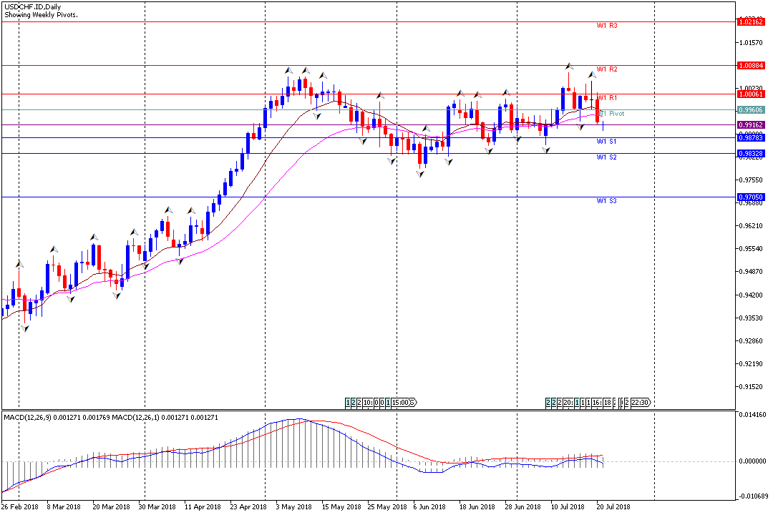Click the 28 Jun 2018 date label
This screenshot has height=515, width=773.
522,507
